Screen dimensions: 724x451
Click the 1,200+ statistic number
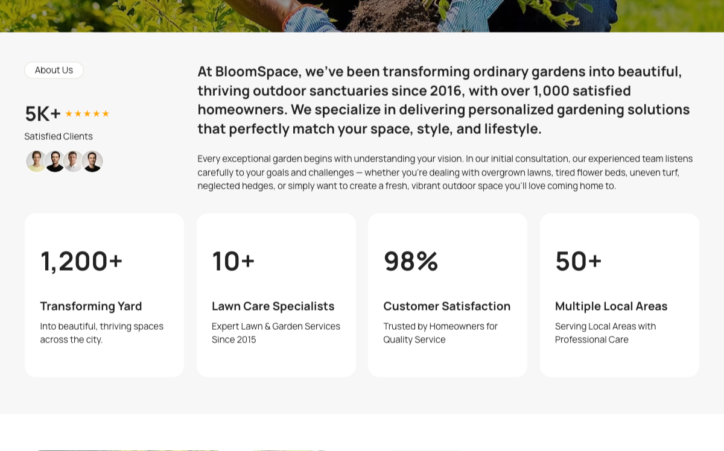(x=81, y=261)
